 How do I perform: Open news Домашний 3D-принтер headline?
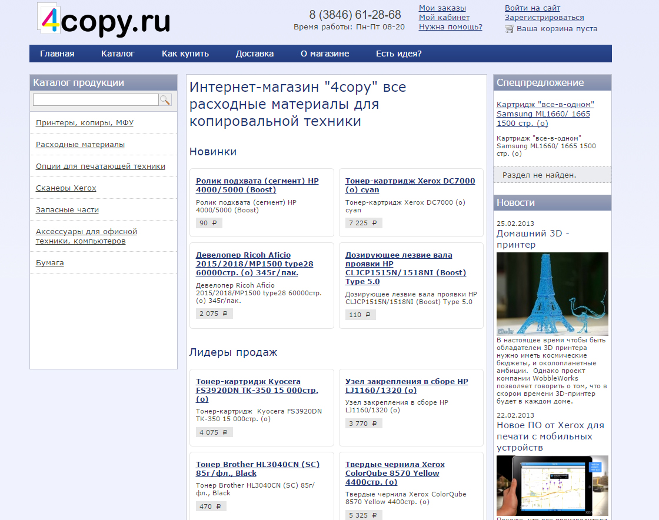click(533, 239)
